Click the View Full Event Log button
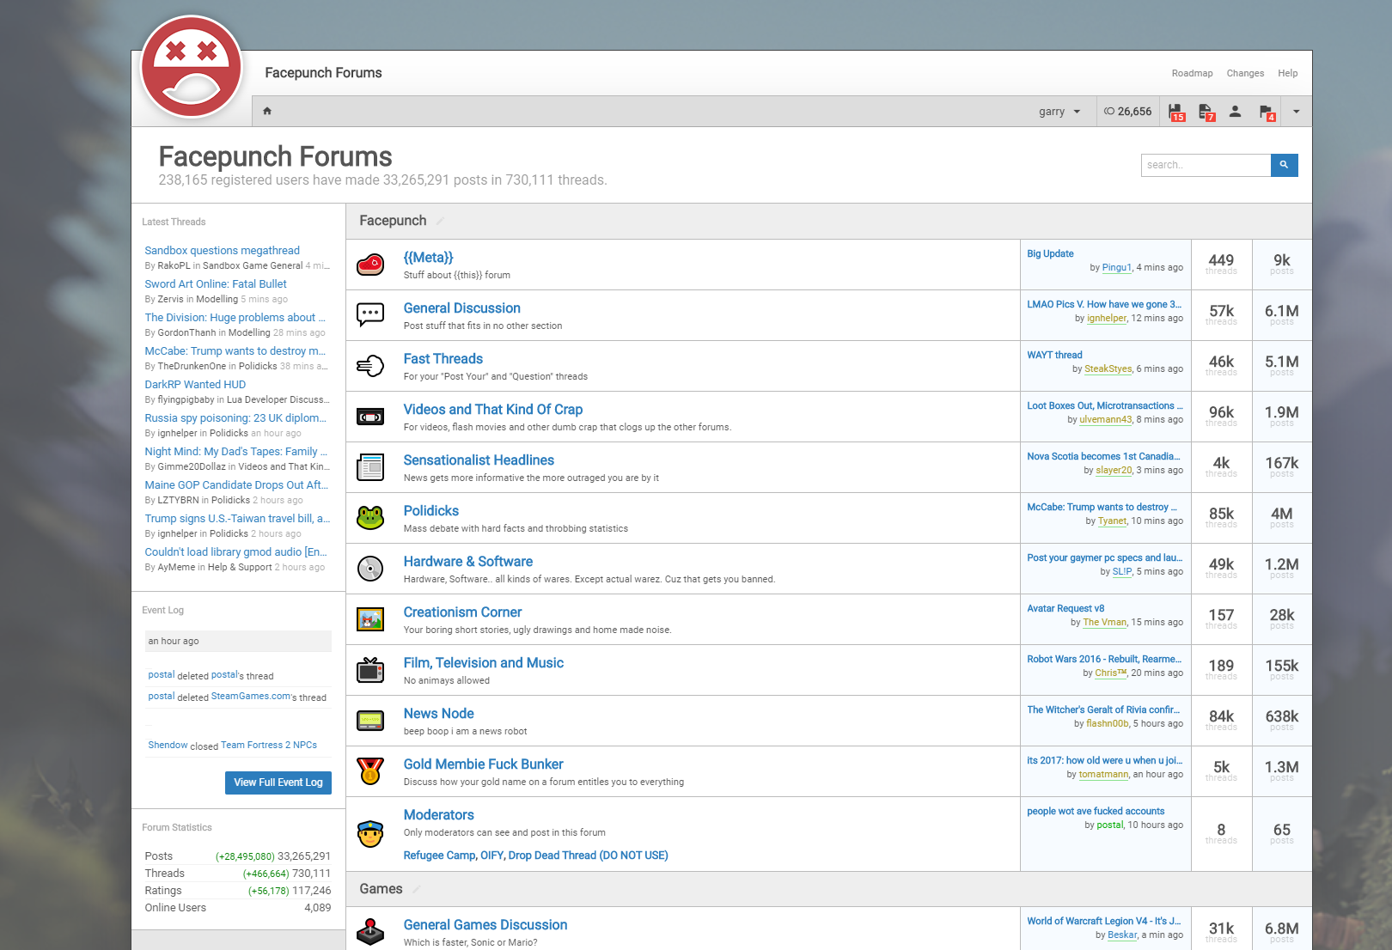1392x950 pixels. pyautogui.click(x=278, y=783)
